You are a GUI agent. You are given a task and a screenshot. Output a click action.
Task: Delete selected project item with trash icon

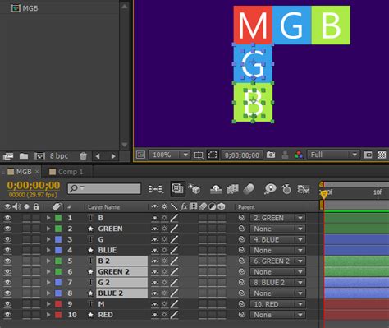pos(83,156)
